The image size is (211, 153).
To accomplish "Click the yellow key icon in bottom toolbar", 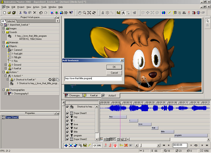I will tap(121, 145).
